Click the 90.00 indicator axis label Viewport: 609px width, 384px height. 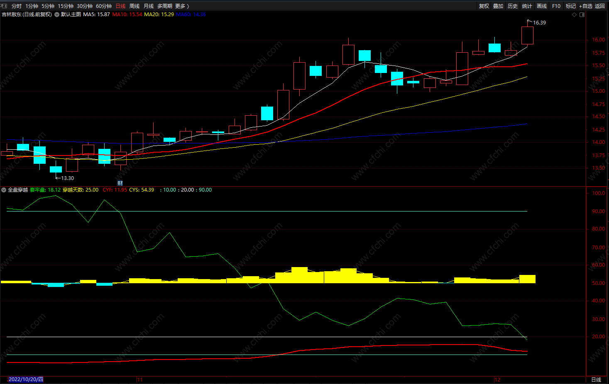pos(598,211)
